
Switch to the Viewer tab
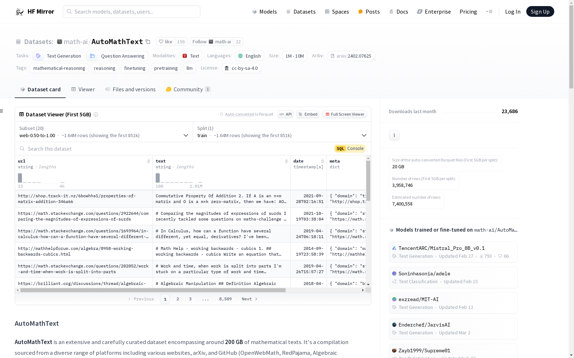coord(83,89)
